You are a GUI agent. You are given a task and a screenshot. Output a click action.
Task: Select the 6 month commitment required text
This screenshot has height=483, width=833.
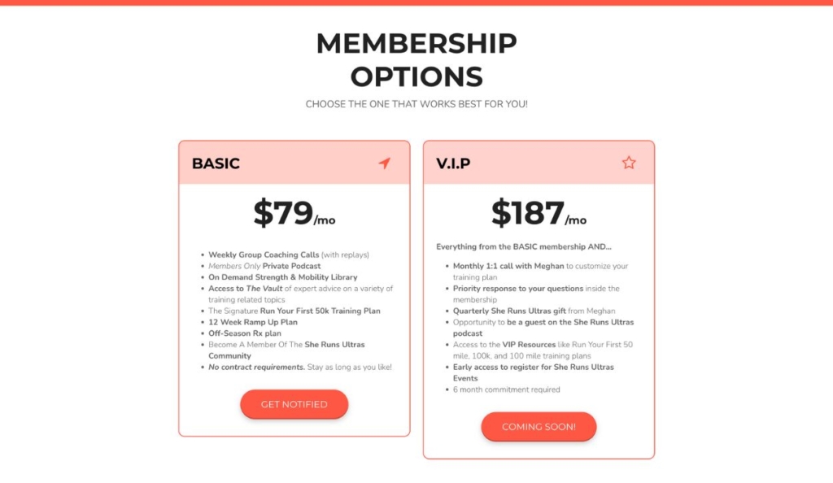tap(508, 389)
